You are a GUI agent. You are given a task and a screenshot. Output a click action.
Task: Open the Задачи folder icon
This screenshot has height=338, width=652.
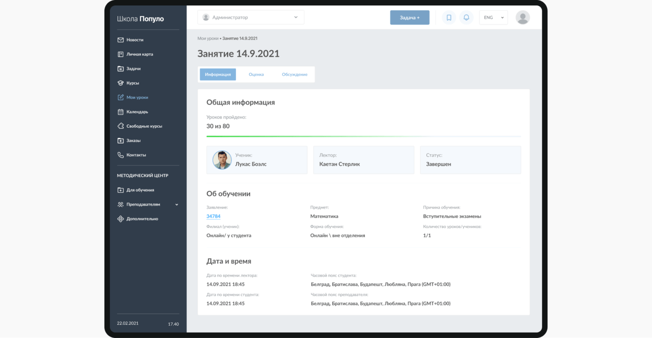click(120, 69)
